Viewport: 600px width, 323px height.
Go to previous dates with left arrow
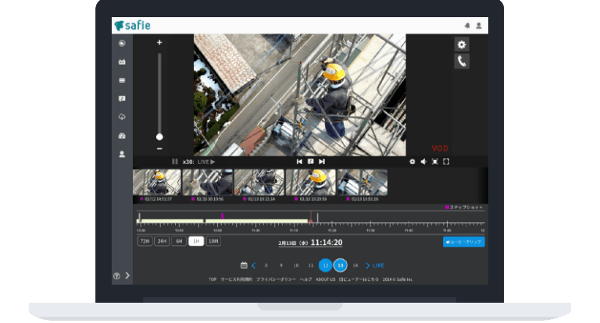(254, 265)
